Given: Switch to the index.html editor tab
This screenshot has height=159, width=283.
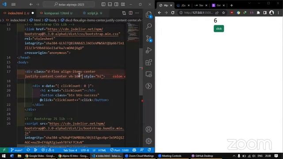Looking at the screenshot, I should pyautogui.click(x=19, y=13).
